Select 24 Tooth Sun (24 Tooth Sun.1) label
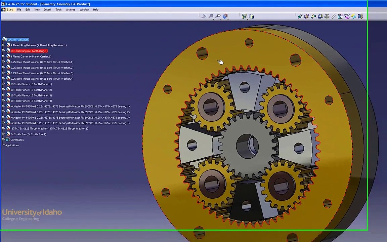 28,134
